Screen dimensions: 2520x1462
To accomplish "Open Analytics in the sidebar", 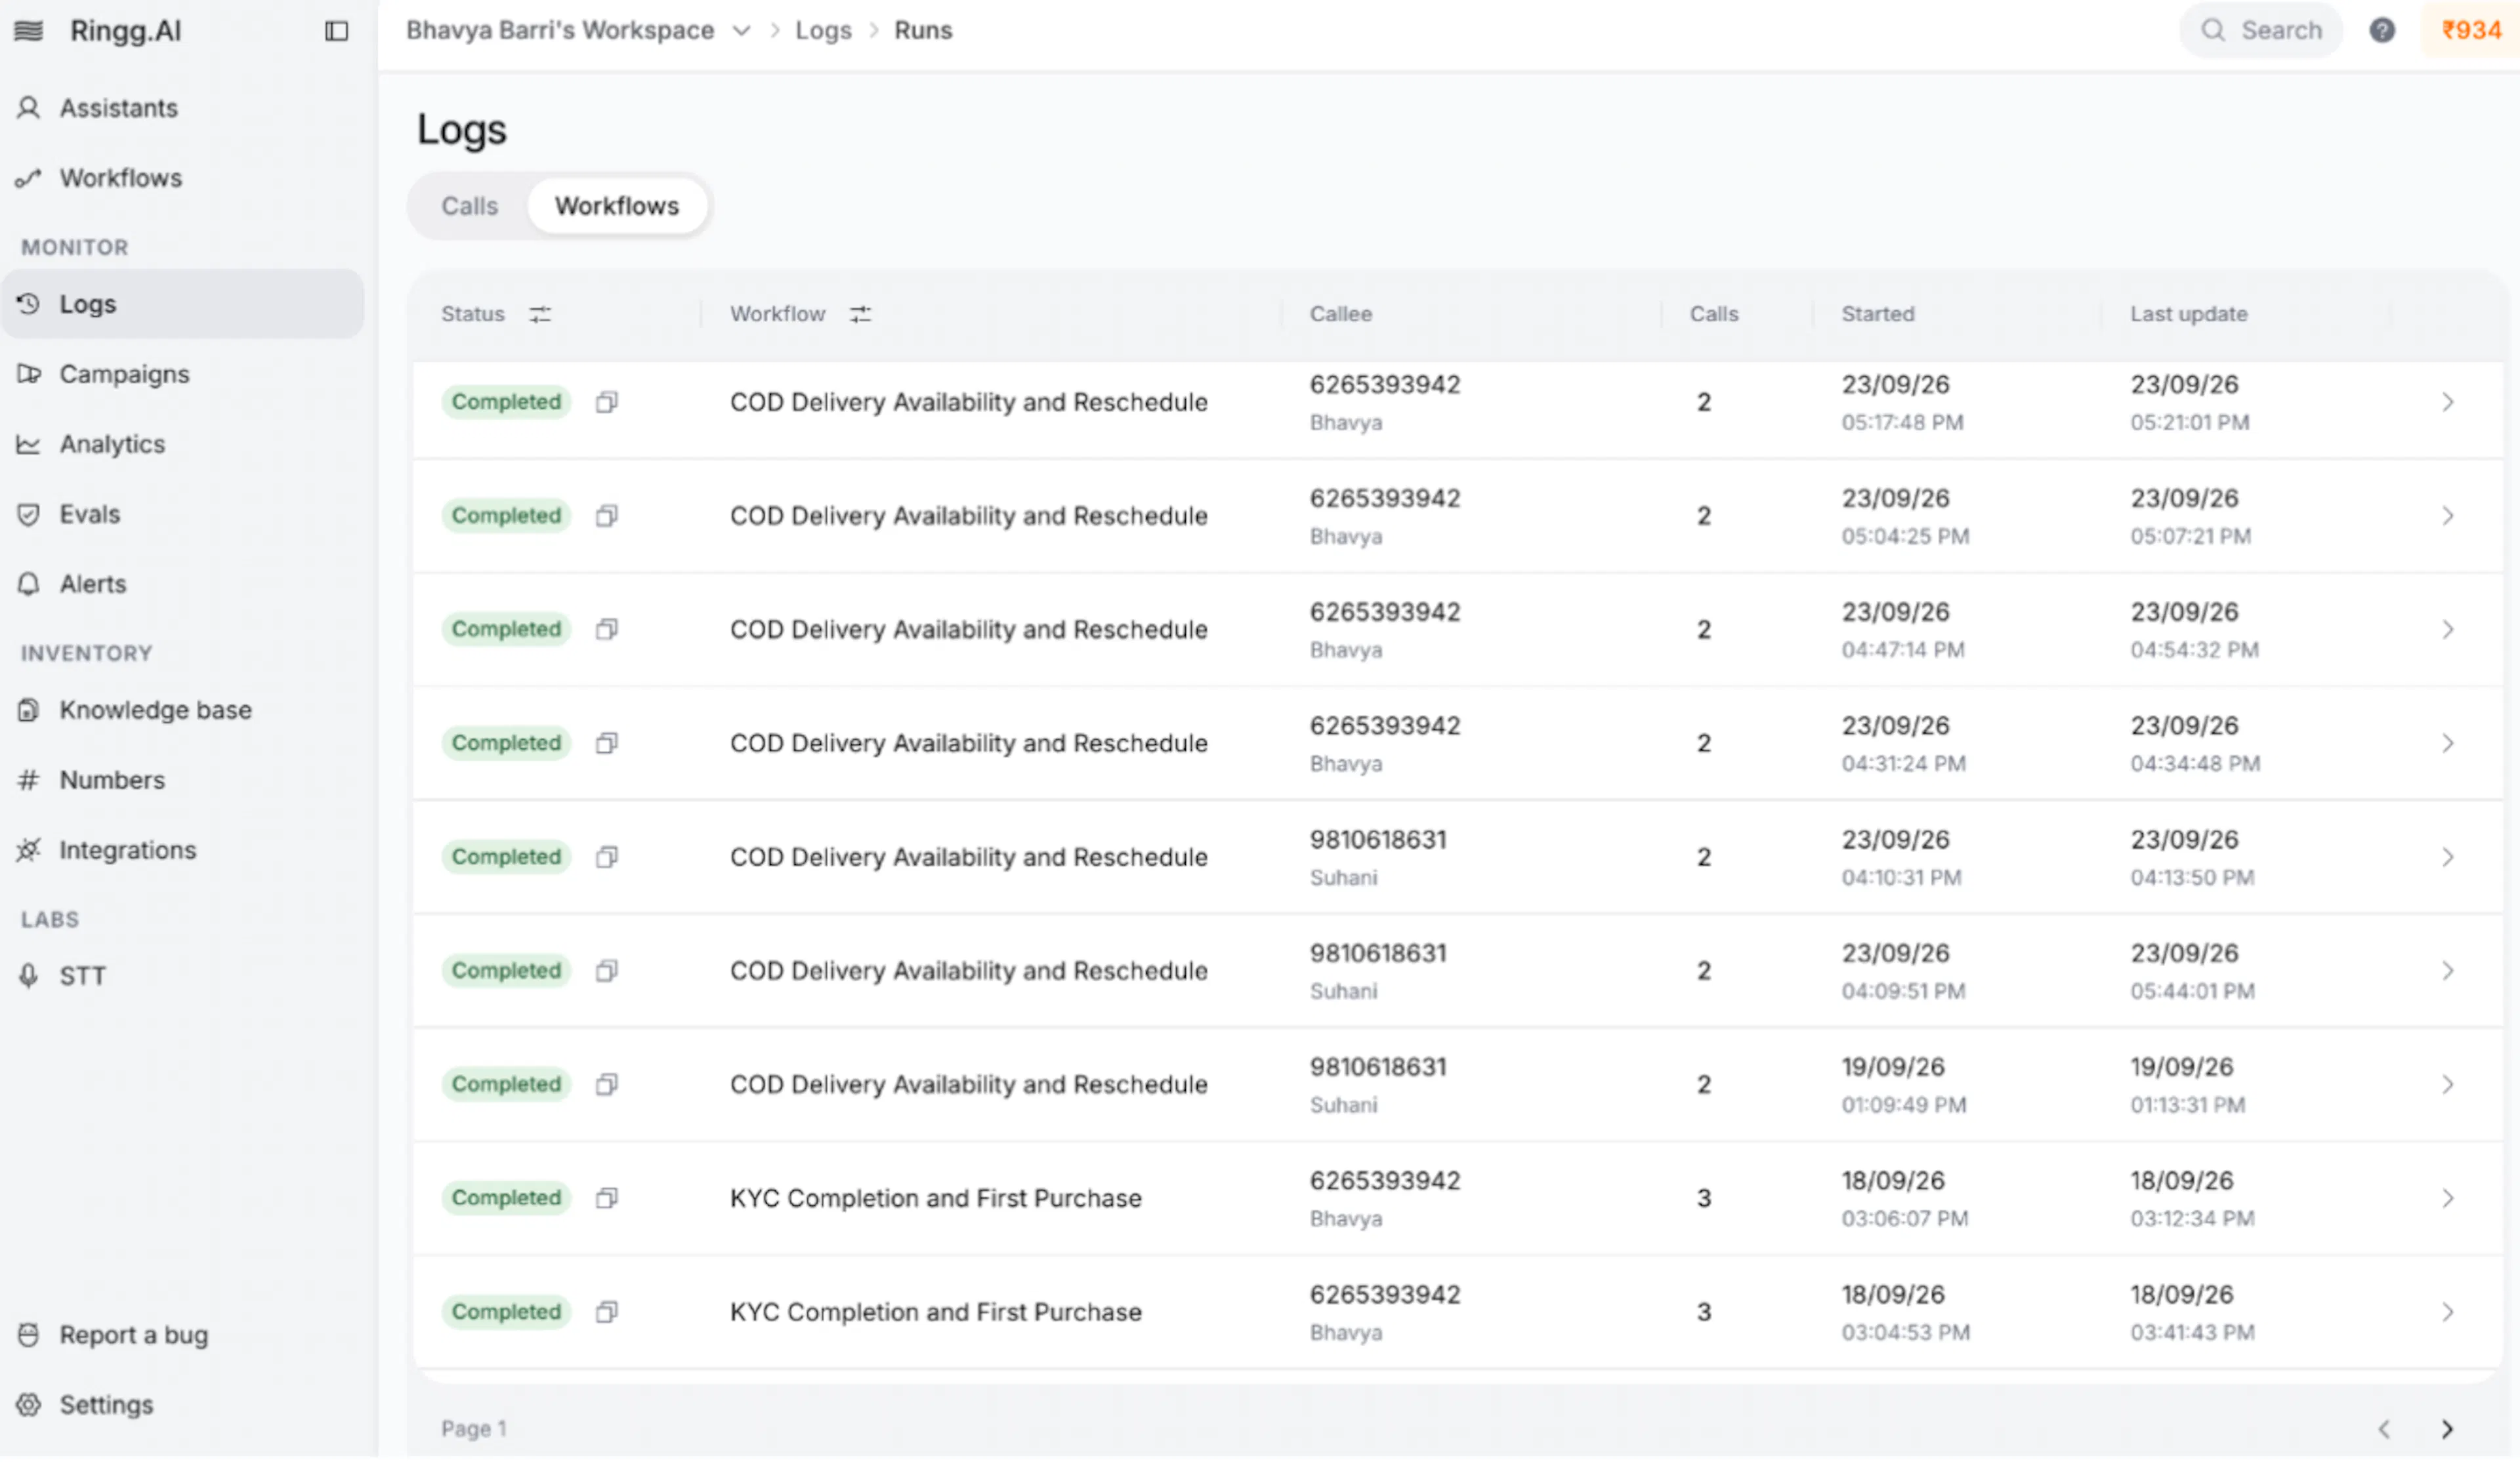I will [182, 445].
